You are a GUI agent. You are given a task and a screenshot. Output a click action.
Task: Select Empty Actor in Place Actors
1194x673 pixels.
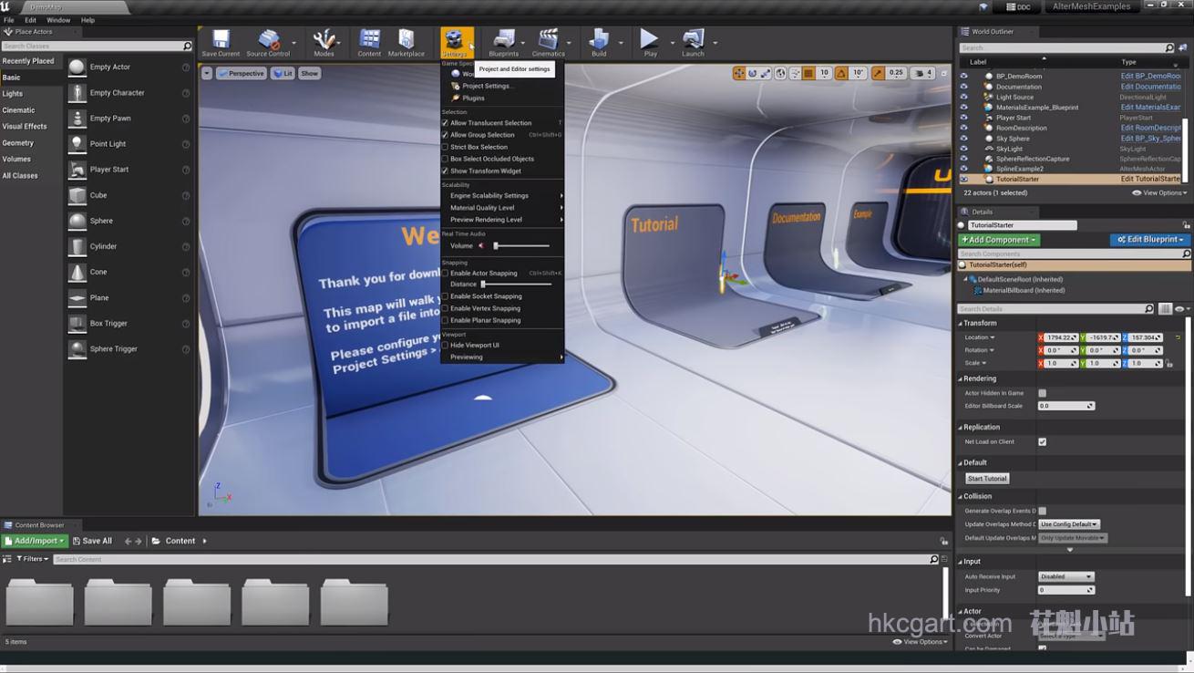point(129,67)
